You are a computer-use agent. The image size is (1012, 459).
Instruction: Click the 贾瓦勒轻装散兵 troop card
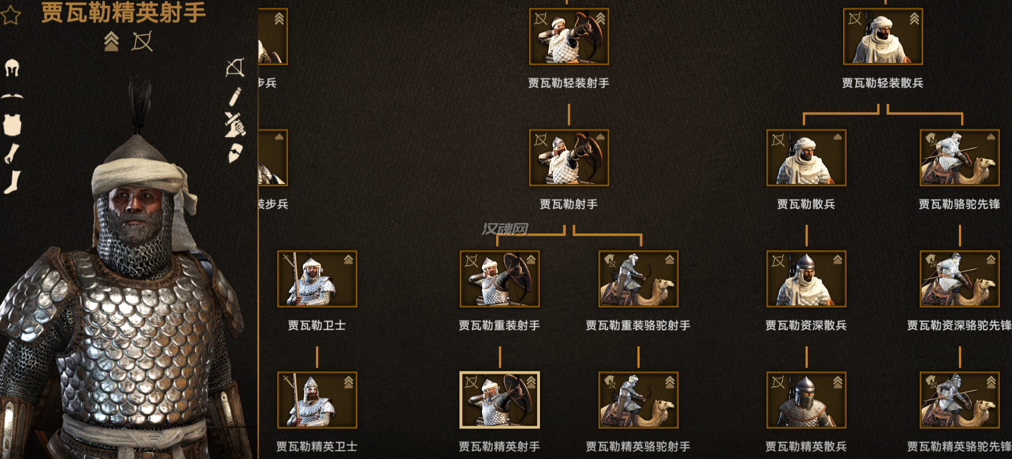883,37
